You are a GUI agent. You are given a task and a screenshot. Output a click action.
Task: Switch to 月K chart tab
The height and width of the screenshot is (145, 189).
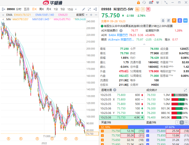point(49,9)
